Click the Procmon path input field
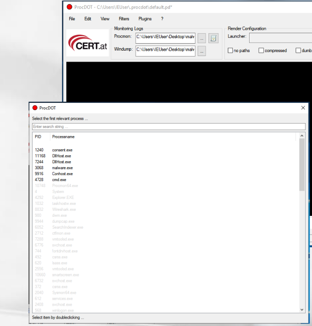 (x=165, y=38)
